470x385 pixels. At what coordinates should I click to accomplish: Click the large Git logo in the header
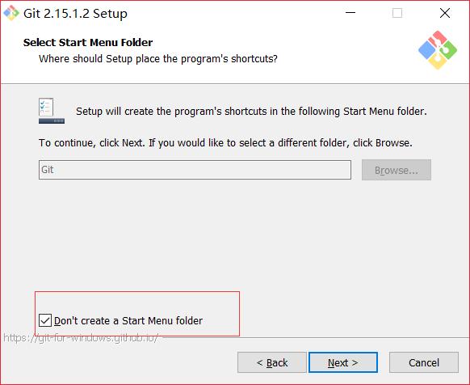[x=438, y=50]
